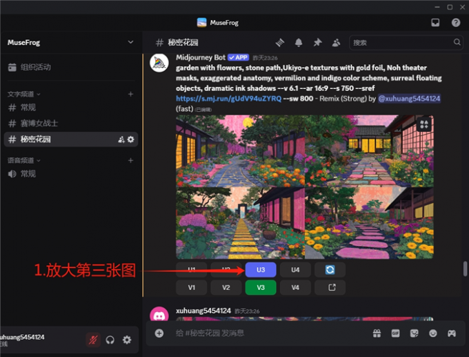
Task: Reroll images with refresh button
Action: click(x=330, y=270)
